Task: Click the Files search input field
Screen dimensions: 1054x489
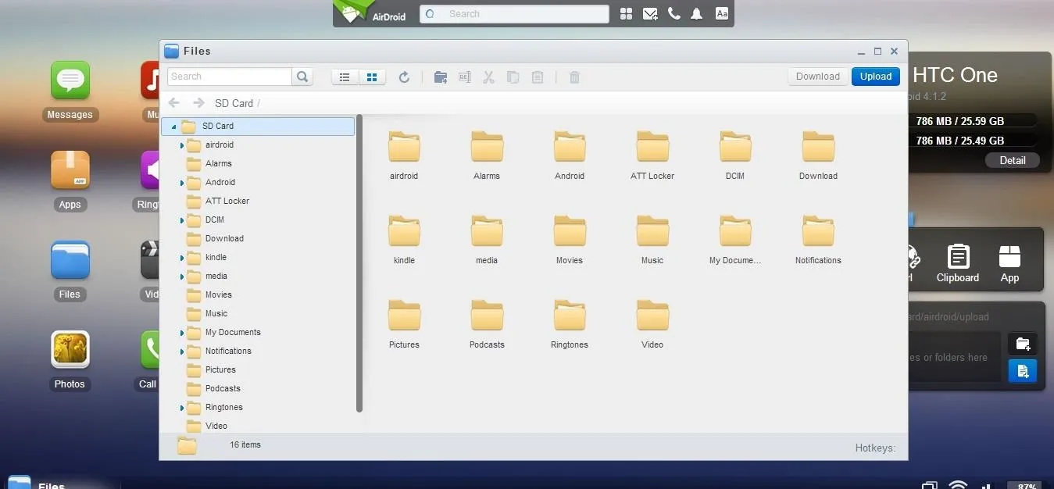Action: 230,77
